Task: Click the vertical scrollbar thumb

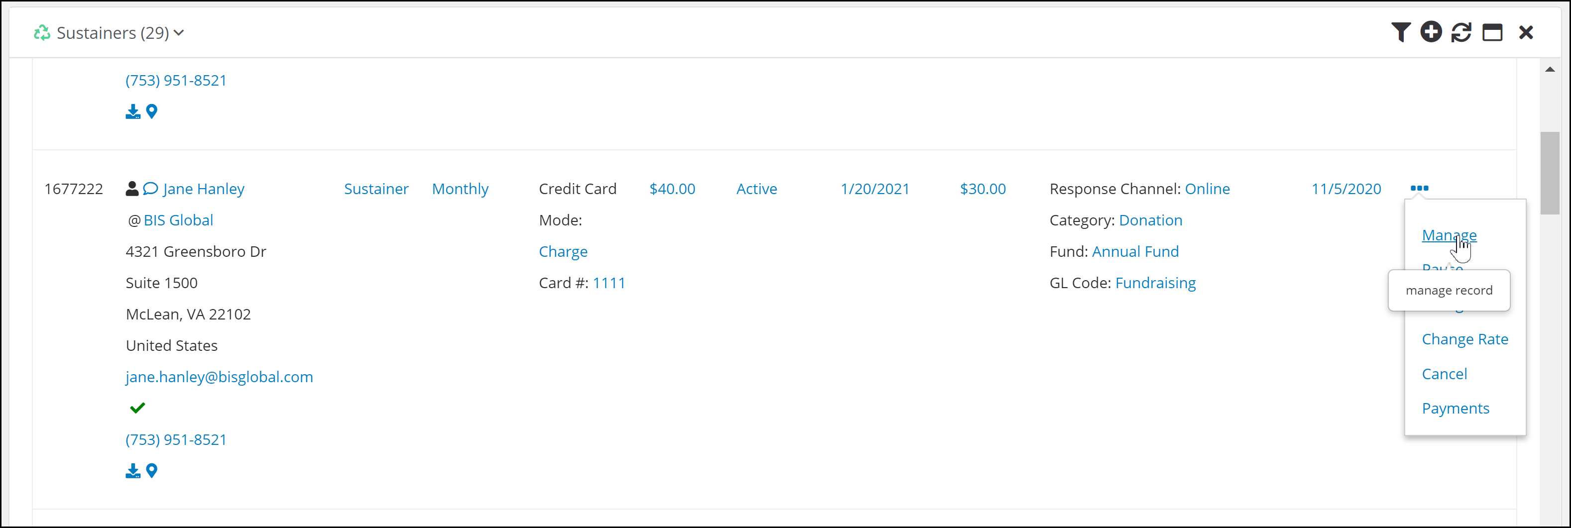Action: pyautogui.click(x=1550, y=173)
